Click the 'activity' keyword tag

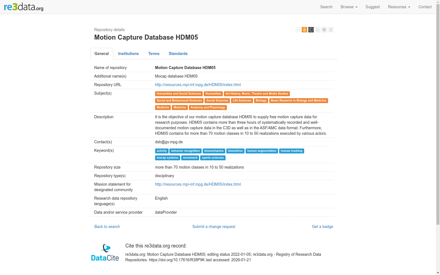click(x=162, y=151)
